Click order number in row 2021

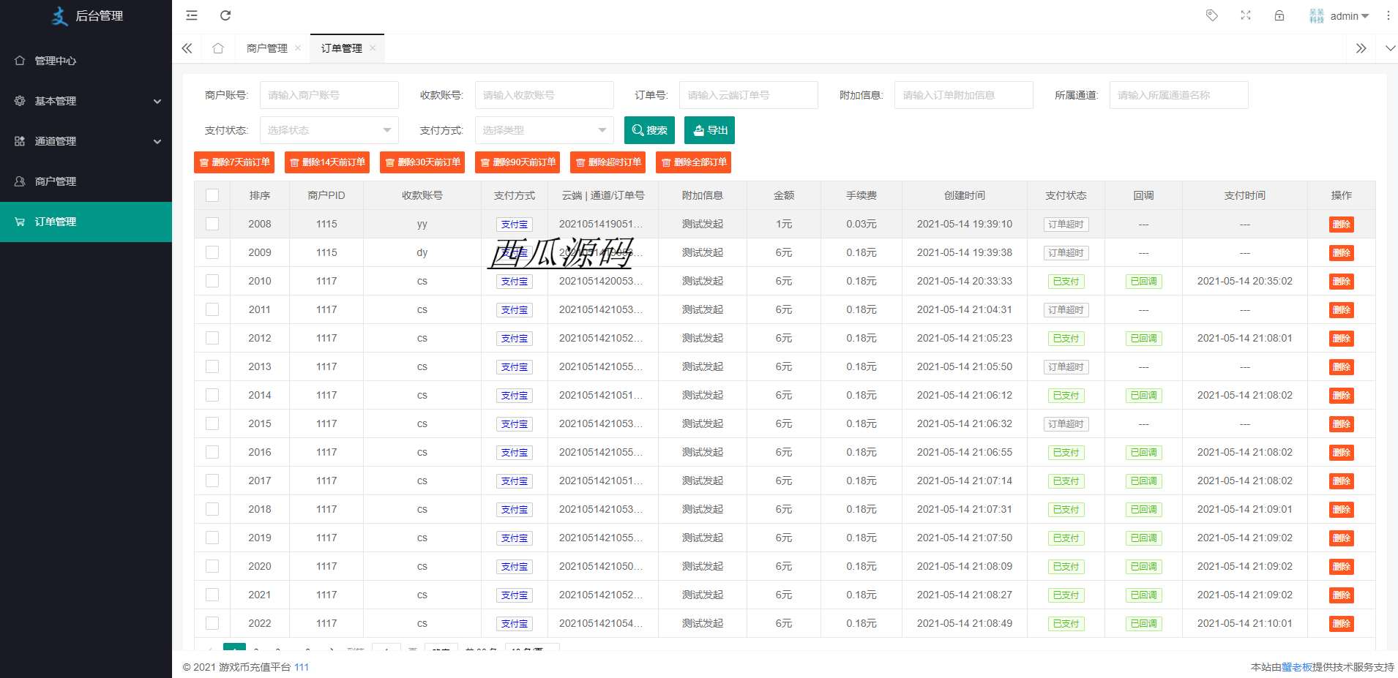coord(601,595)
